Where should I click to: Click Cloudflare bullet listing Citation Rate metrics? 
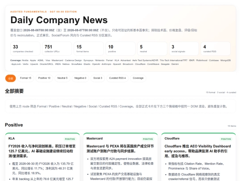pos(196,166)
